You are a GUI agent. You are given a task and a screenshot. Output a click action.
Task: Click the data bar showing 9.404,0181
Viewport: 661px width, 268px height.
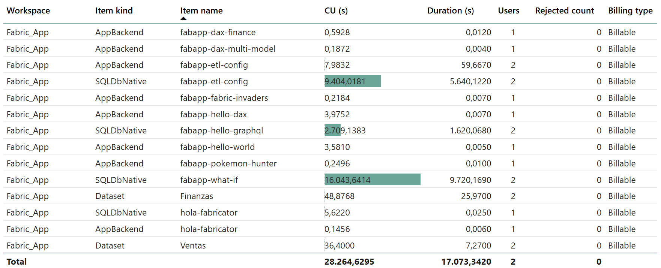click(x=353, y=81)
